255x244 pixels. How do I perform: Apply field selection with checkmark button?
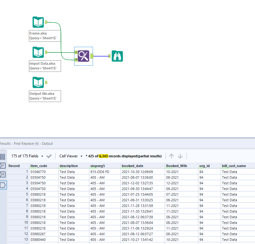(x=49, y=156)
